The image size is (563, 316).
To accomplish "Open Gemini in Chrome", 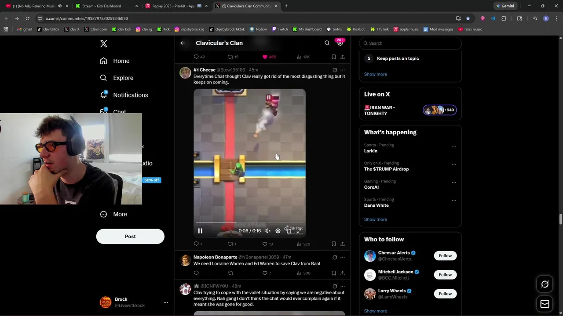I will pos(505,6).
